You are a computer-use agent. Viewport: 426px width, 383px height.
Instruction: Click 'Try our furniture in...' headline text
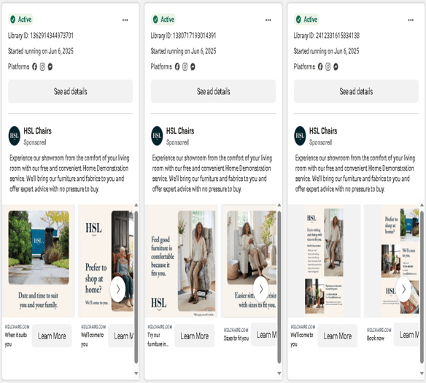pyautogui.click(x=158, y=339)
